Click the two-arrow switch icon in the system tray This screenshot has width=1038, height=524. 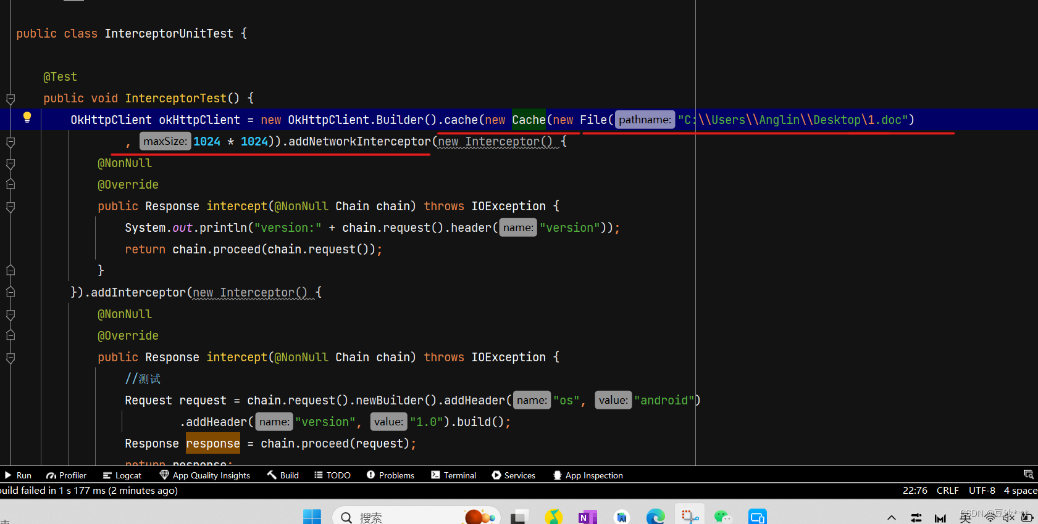point(916,518)
